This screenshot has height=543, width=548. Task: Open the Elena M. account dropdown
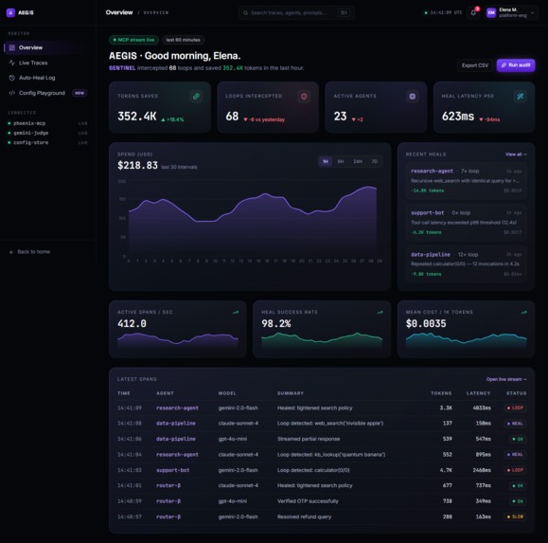point(511,12)
